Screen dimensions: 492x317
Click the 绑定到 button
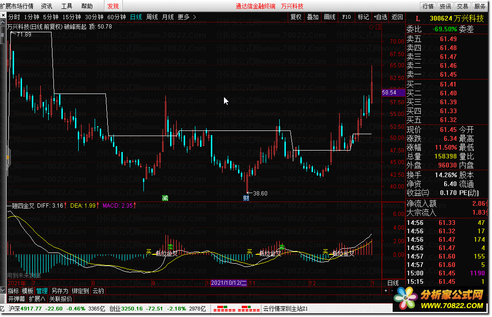[80, 291]
